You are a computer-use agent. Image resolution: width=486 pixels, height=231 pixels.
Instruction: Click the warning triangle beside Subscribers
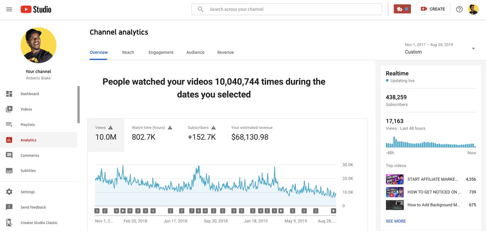[213, 128]
